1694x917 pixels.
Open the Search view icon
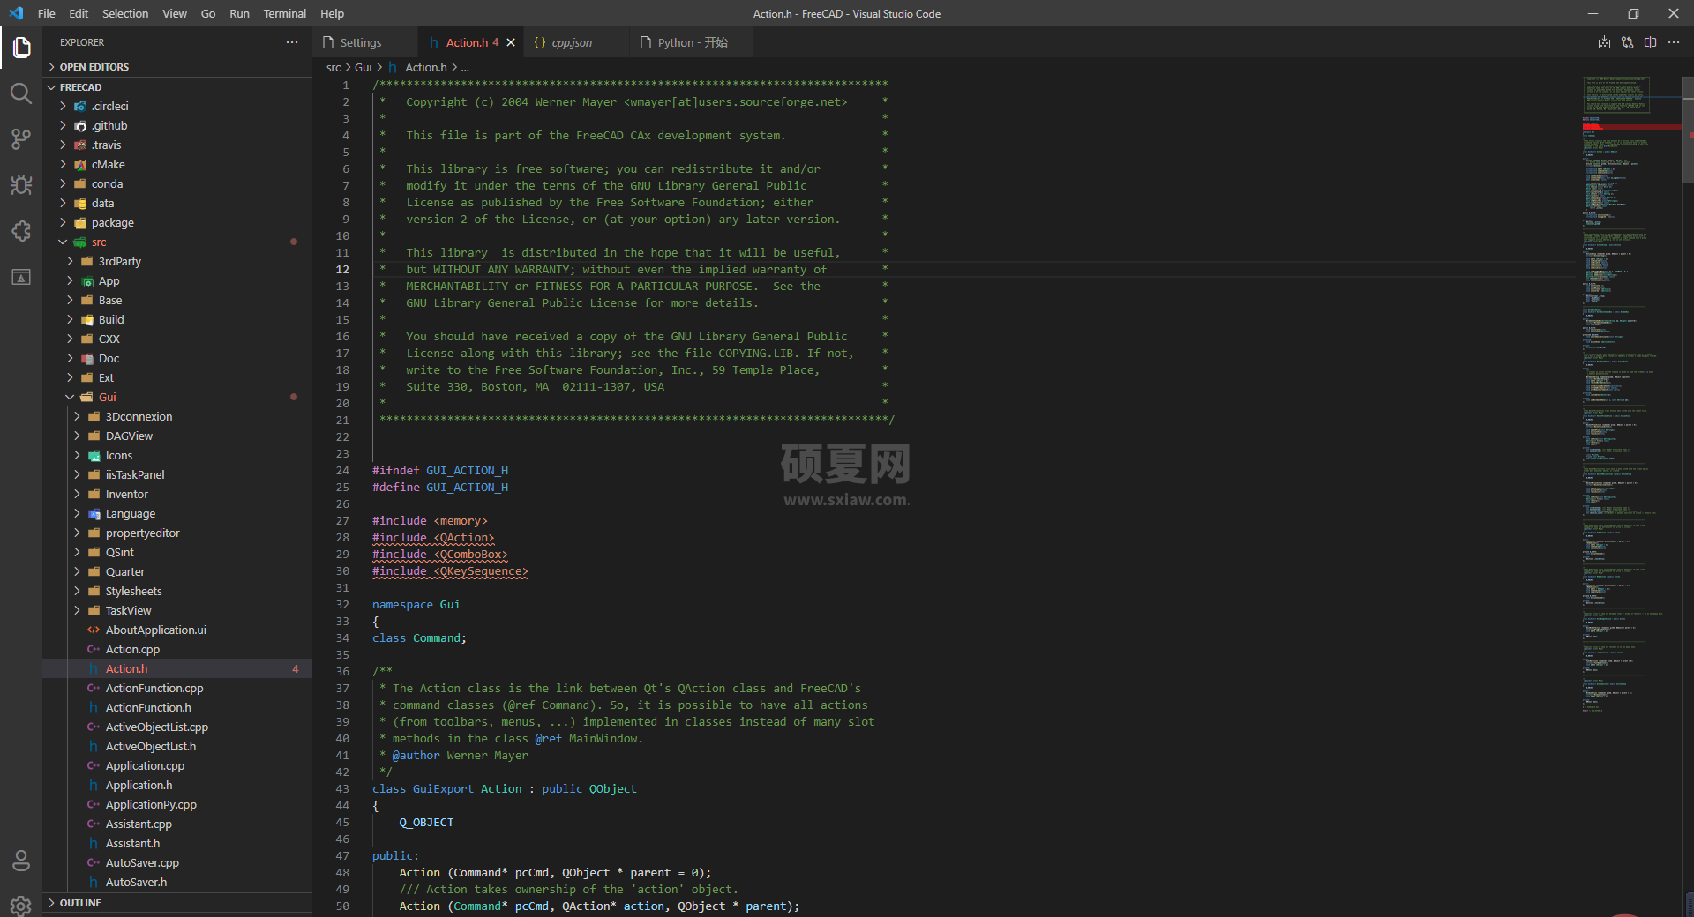pos(21,93)
